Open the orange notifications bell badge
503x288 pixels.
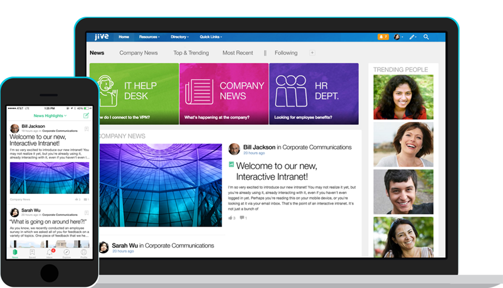pyautogui.click(x=383, y=37)
